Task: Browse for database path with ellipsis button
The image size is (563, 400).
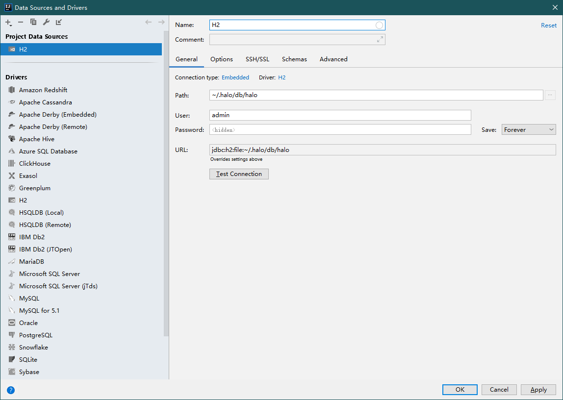Action: coord(550,95)
